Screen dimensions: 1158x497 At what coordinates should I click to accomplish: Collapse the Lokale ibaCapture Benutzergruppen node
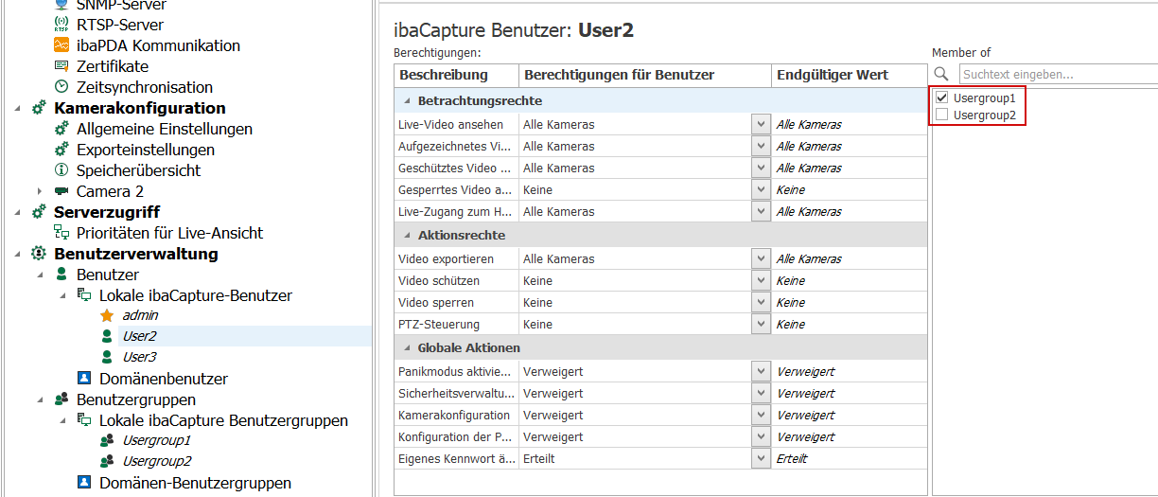pos(63,420)
